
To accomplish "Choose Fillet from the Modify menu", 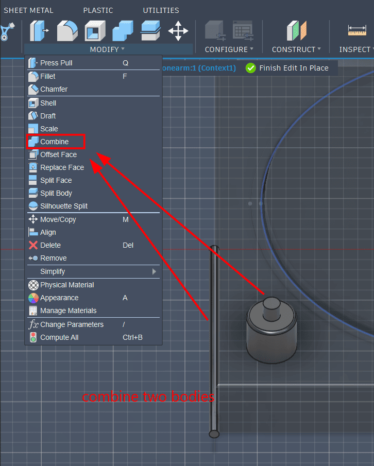I will (93, 76).
